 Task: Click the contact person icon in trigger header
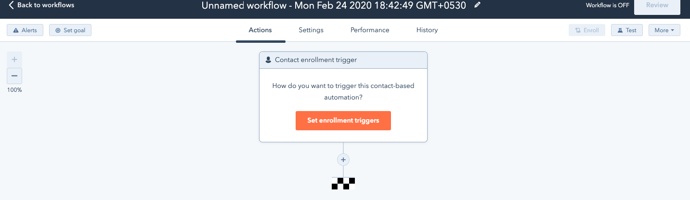pyautogui.click(x=268, y=60)
